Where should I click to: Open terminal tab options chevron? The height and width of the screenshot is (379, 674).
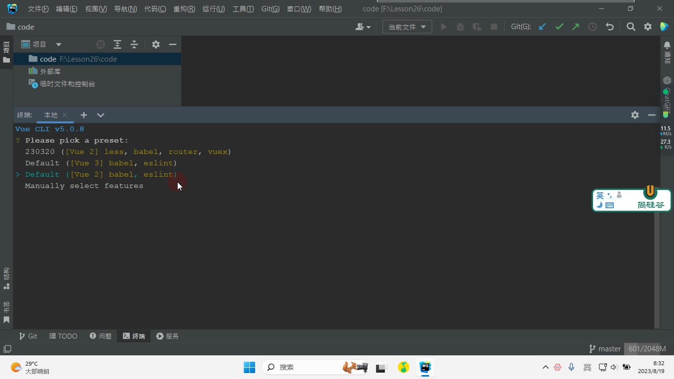tap(101, 115)
